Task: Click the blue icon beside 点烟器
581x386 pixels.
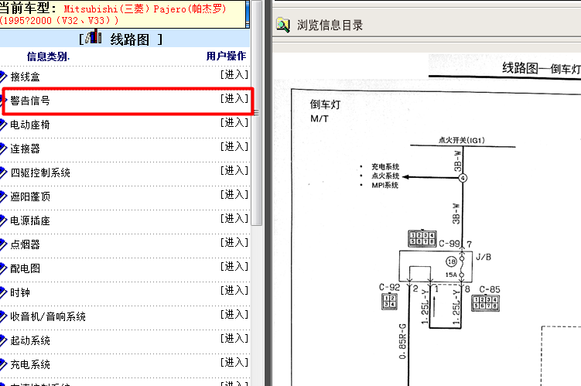Action: pyautogui.click(x=3, y=244)
